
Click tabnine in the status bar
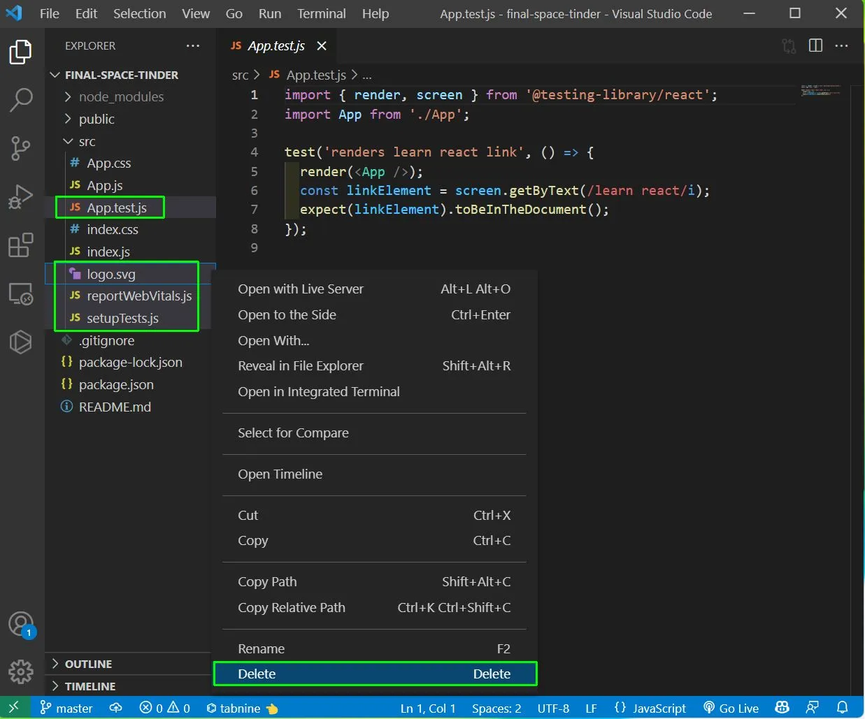tap(242, 708)
